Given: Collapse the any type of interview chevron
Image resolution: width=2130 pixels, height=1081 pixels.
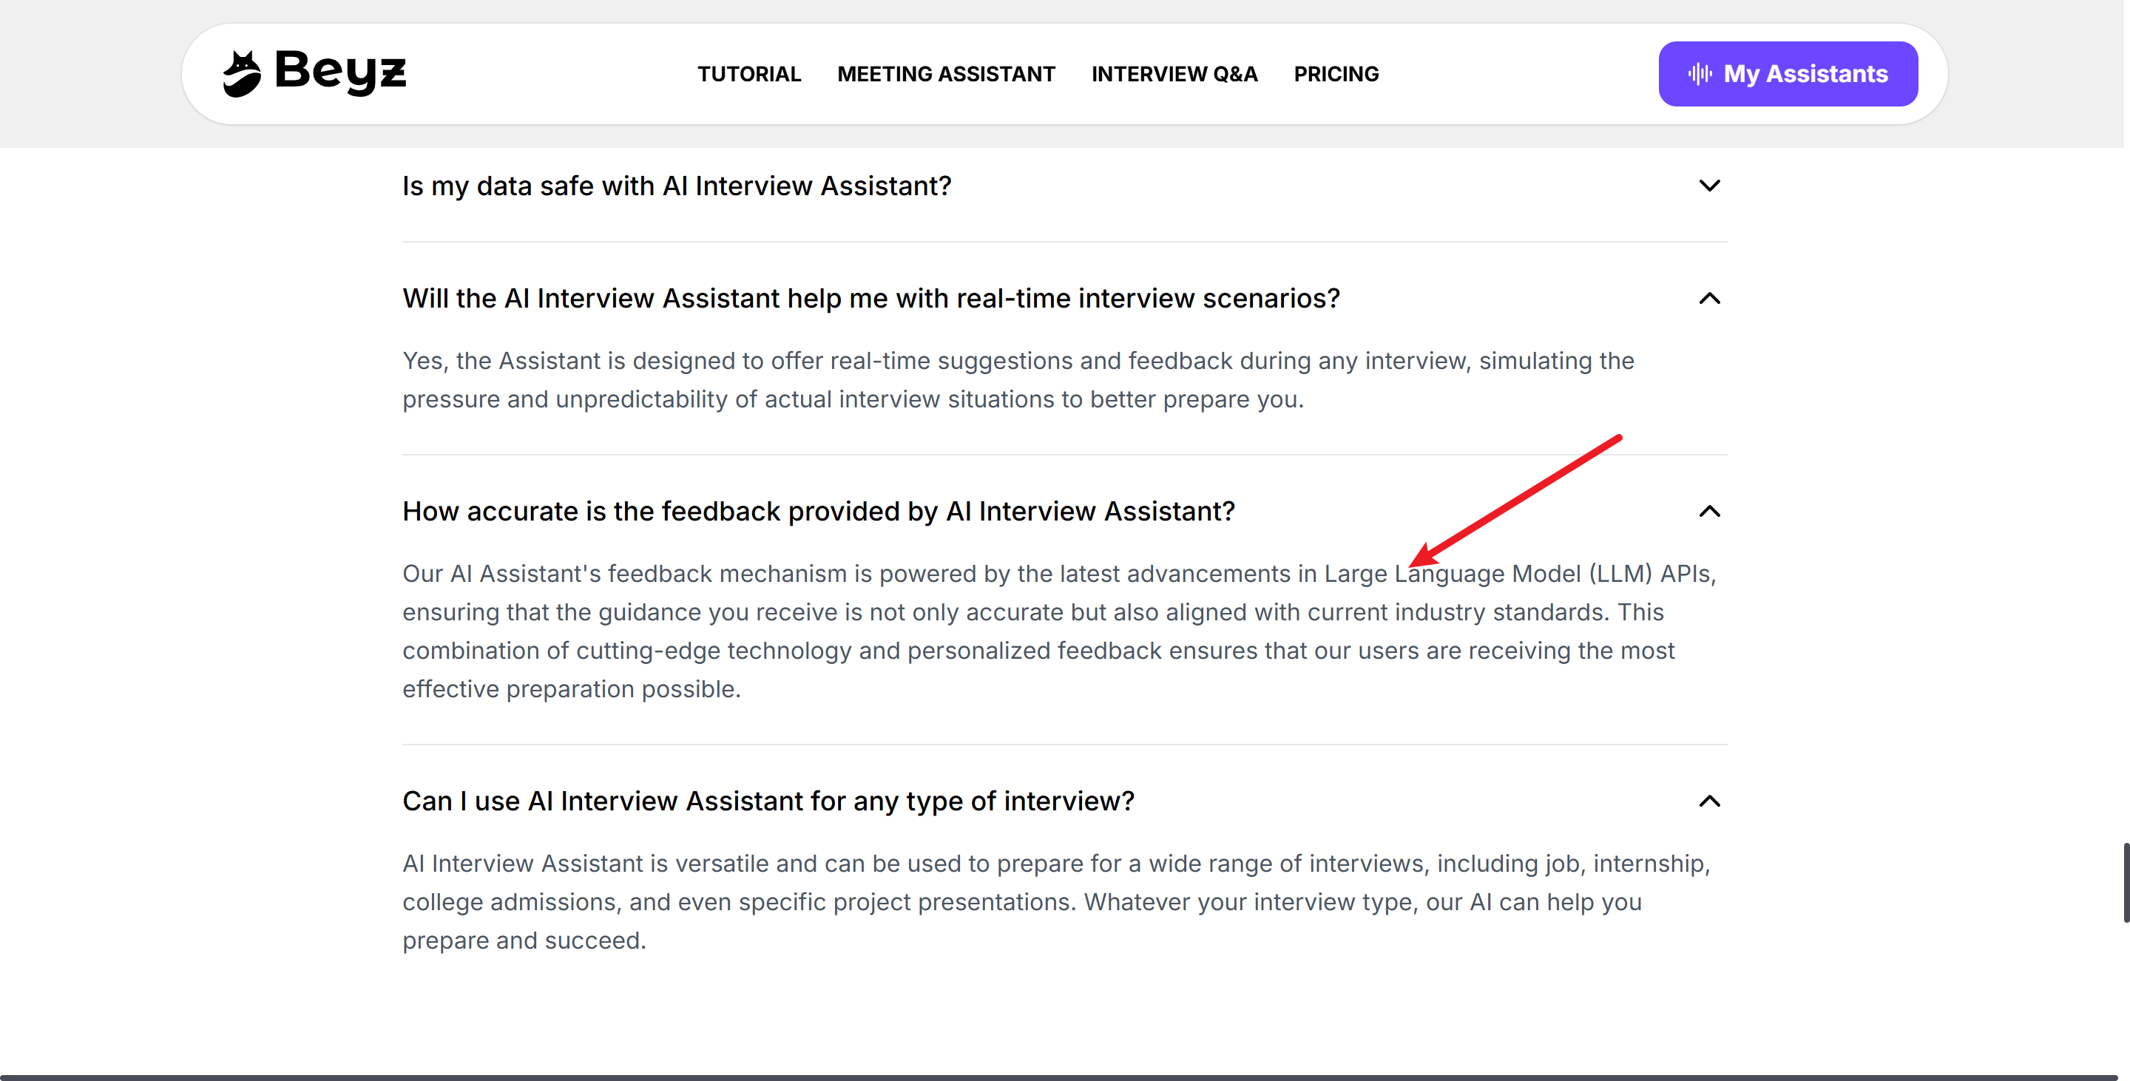Looking at the screenshot, I should click(x=1708, y=801).
